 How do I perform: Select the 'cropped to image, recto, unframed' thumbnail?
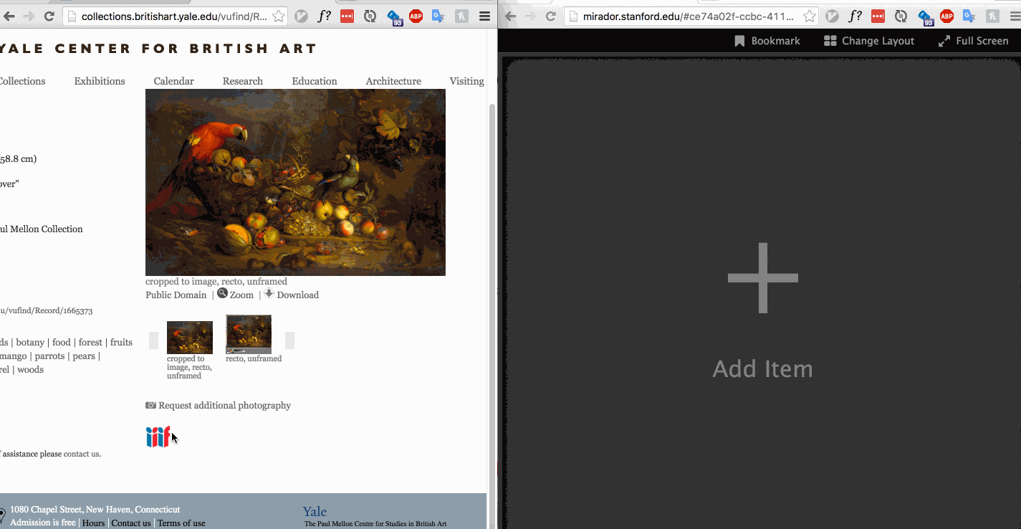(190, 337)
